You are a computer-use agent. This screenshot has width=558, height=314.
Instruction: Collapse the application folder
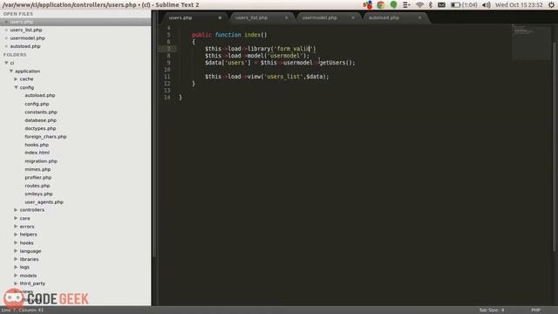[11, 71]
